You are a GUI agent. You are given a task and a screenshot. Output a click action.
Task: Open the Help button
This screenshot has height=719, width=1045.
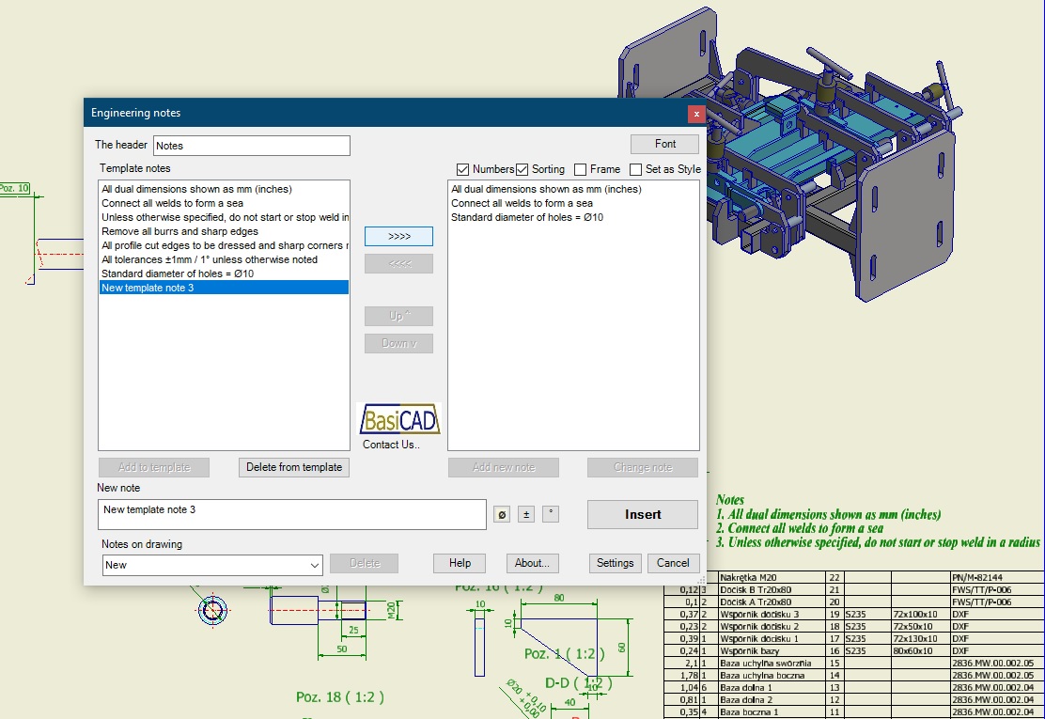click(460, 563)
